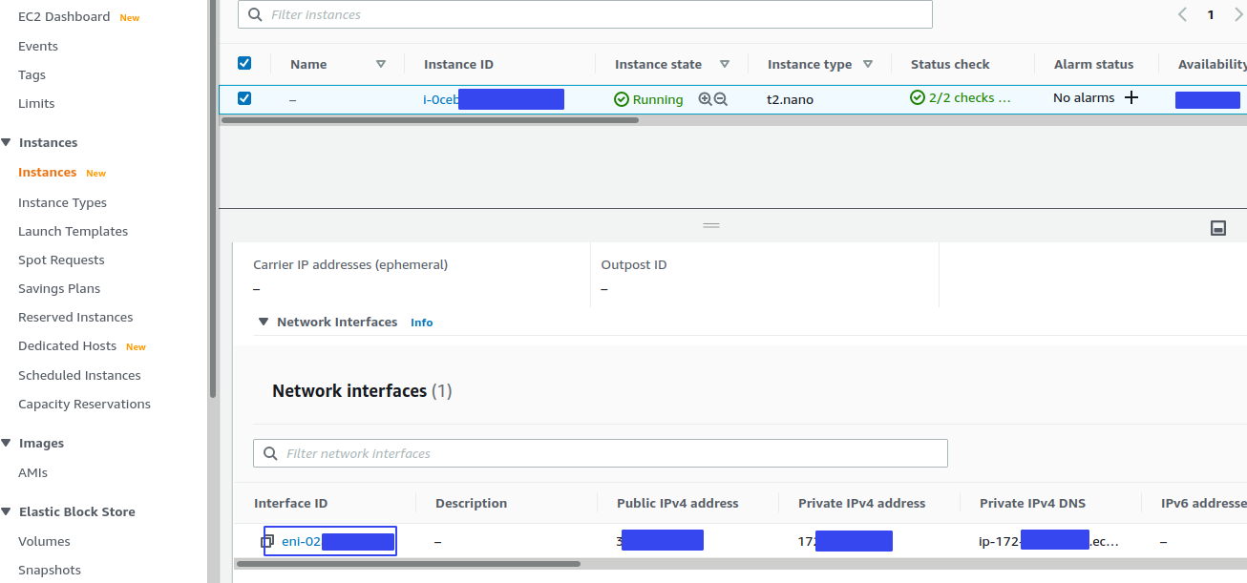Open Instances page in sidebar
Image resolution: width=1247 pixels, height=583 pixels.
pos(47,173)
